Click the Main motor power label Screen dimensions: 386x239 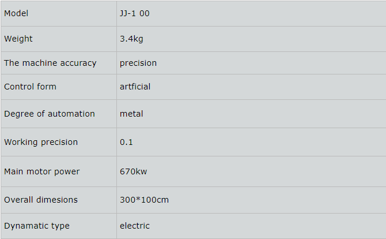click(x=42, y=171)
